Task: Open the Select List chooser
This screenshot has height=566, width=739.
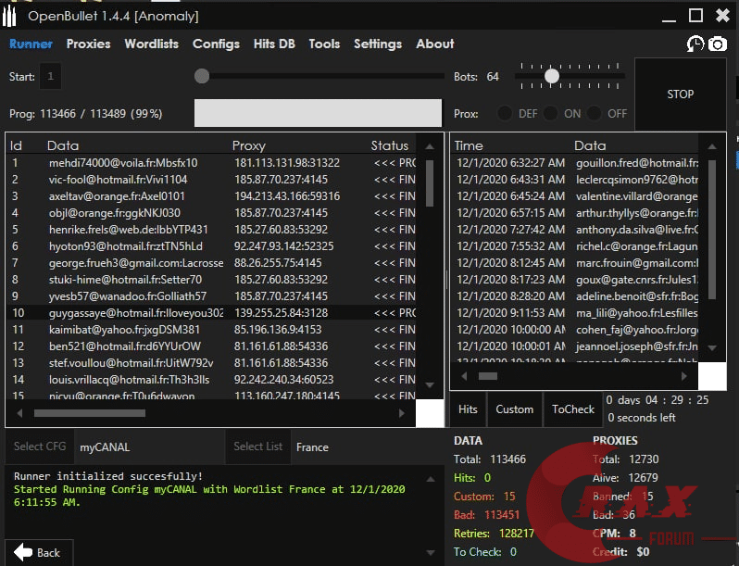Action: 257,447
